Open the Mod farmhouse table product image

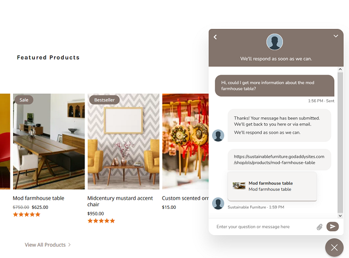point(49,141)
